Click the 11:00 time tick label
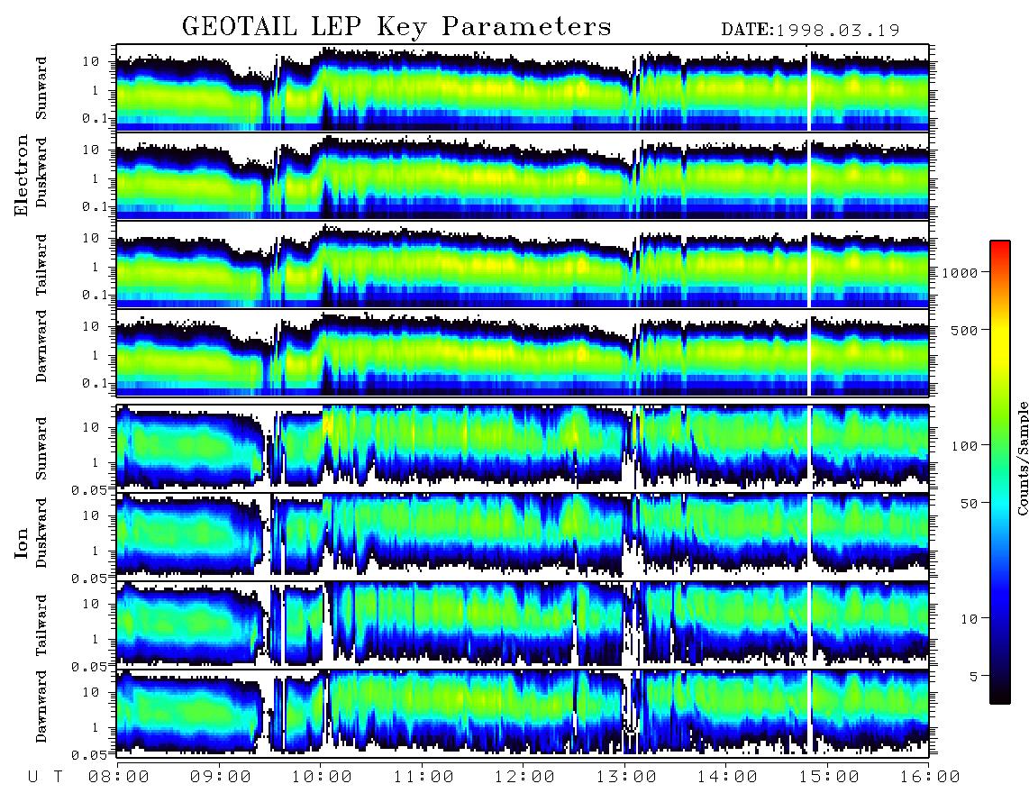 click(x=423, y=777)
